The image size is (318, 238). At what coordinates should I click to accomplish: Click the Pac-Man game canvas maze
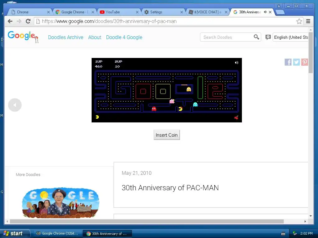(167, 91)
